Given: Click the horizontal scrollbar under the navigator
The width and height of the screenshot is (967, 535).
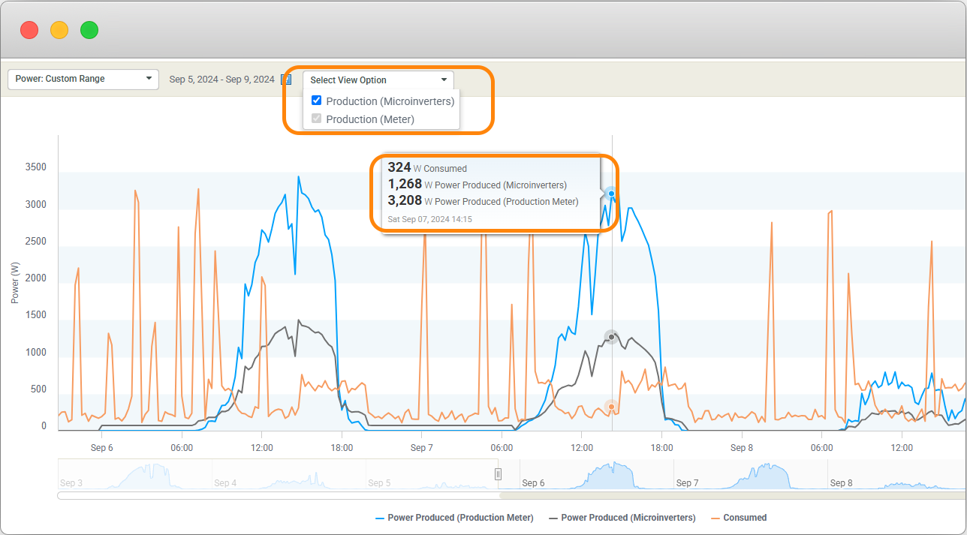Looking at the screenshot, I should click(511, 495).
